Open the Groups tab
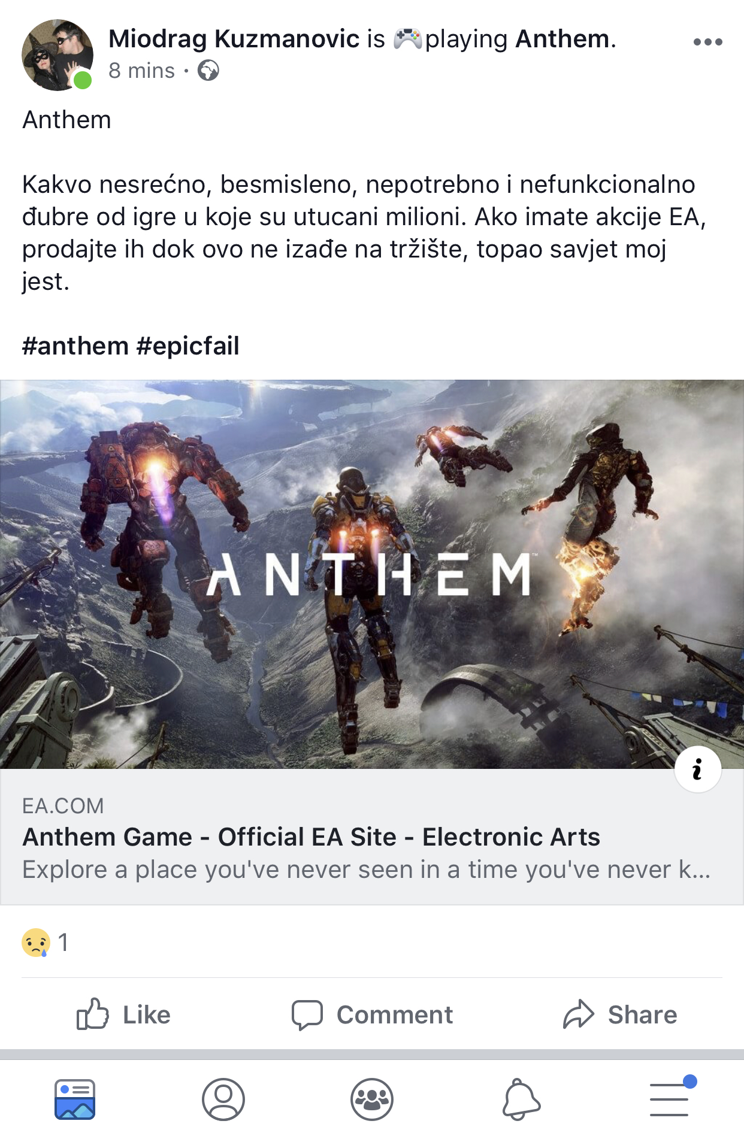The width and height of the screenshot is (744, 1139). 372,1099
